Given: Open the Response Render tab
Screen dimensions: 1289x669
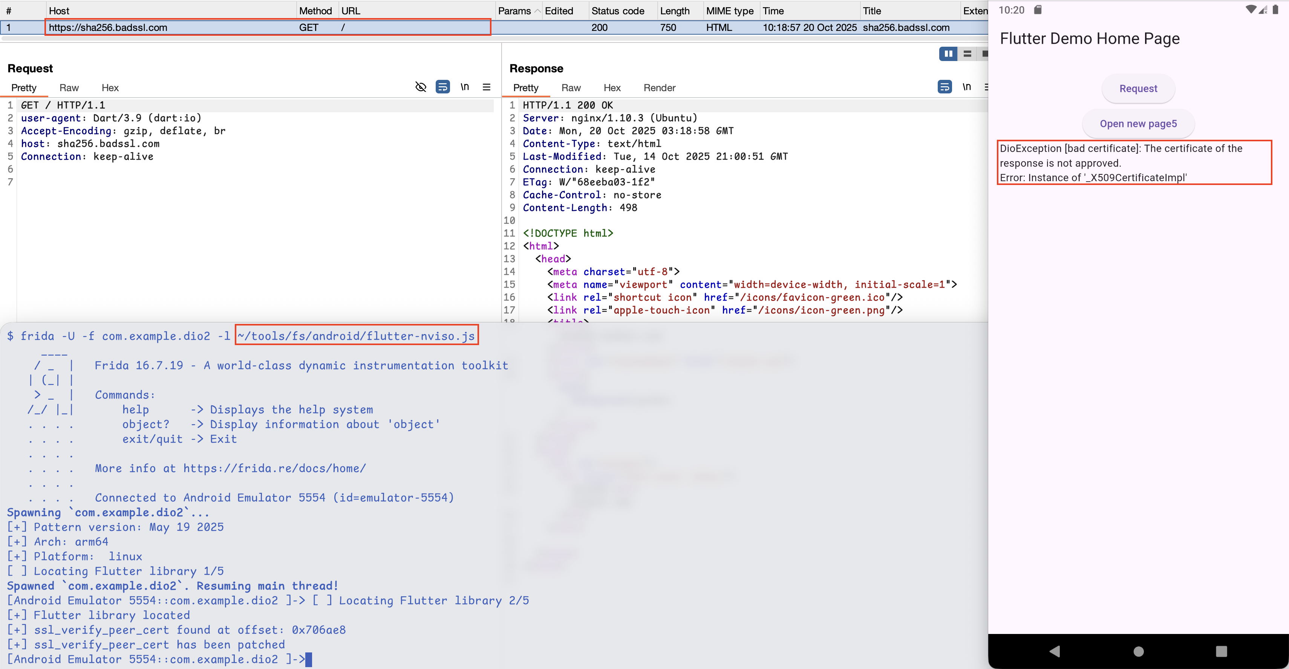Looking at the screenshot, I should tap(659, 88).
